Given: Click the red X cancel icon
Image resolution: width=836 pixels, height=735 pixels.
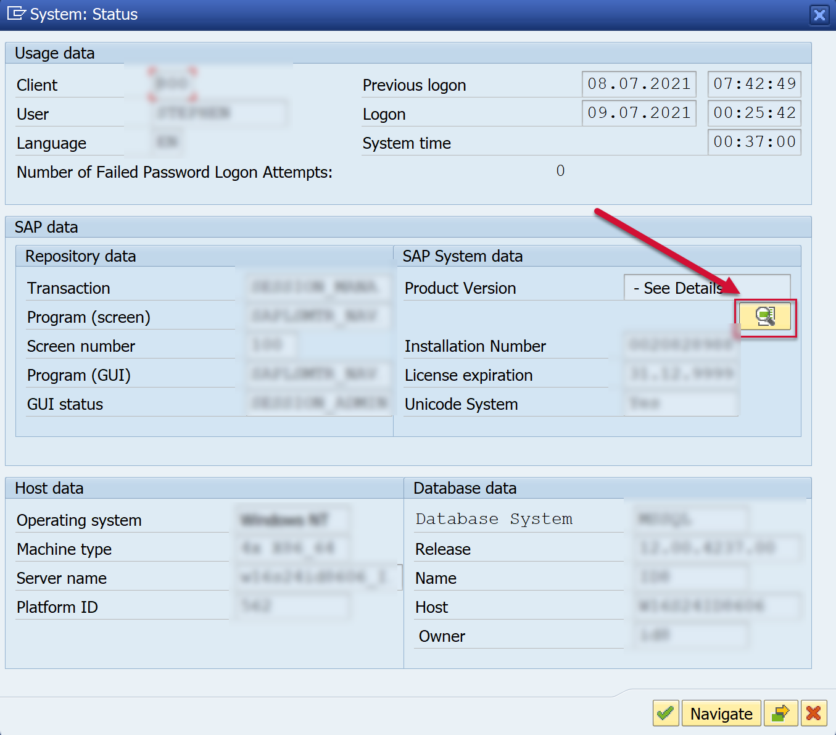Looking at the screenshot, I should tap(813, 713).
